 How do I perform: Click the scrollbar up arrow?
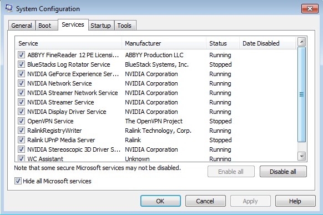302,42
